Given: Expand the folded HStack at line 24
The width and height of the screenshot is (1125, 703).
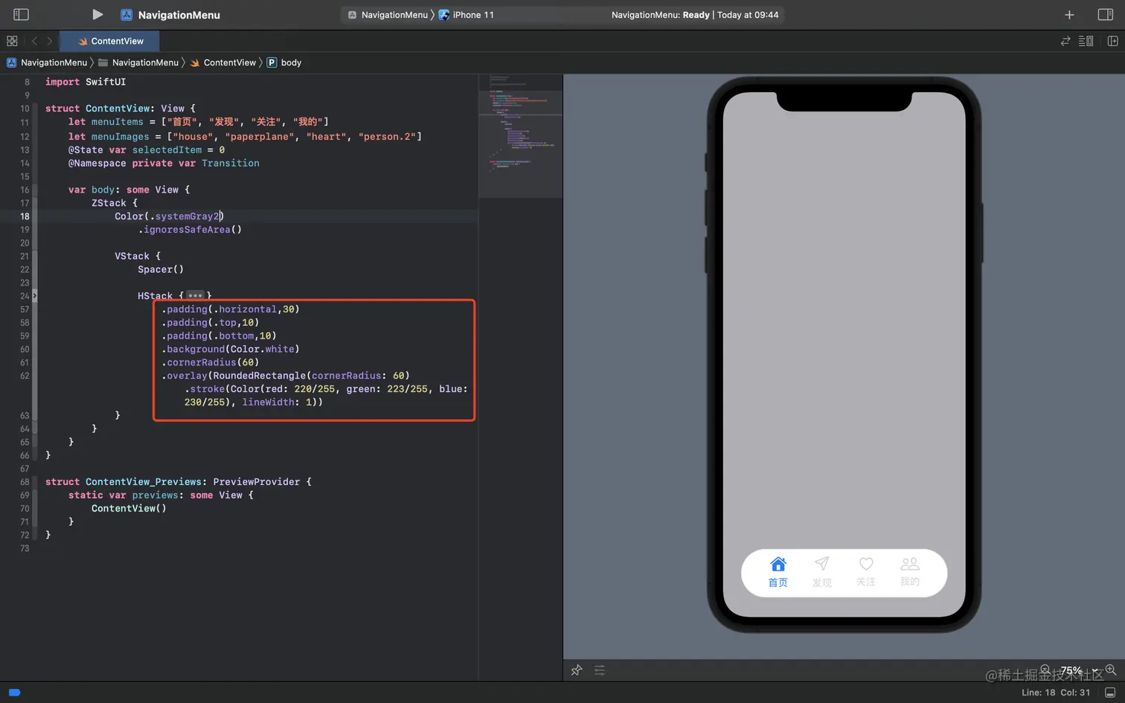Looking at the screenshot, I should 34,296.
